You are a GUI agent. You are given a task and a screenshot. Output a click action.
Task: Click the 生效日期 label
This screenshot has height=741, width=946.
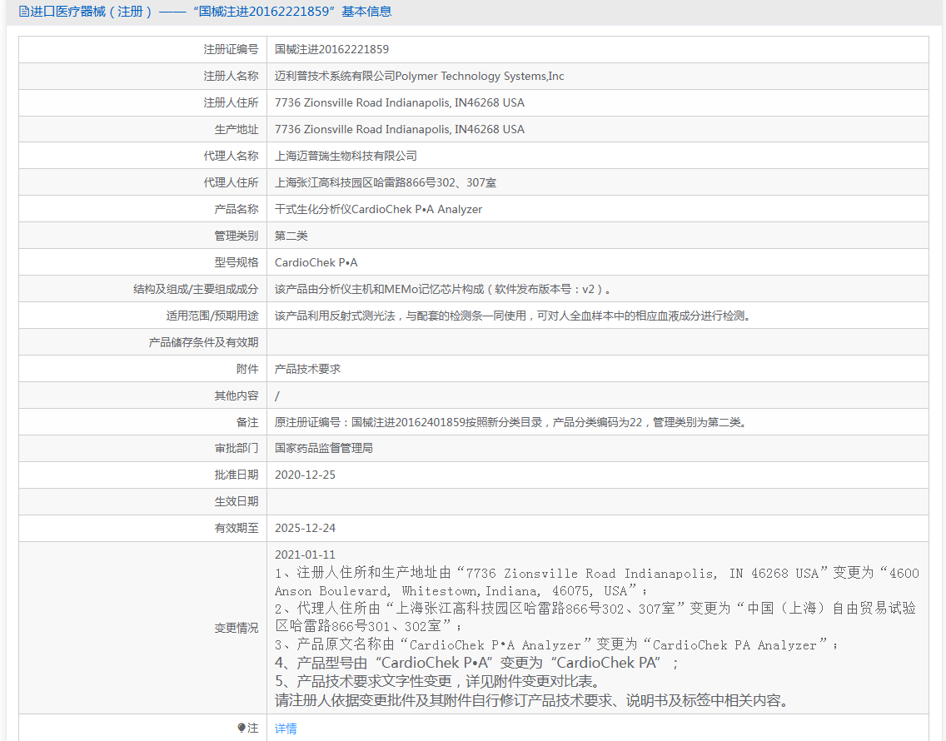point(236,501)
